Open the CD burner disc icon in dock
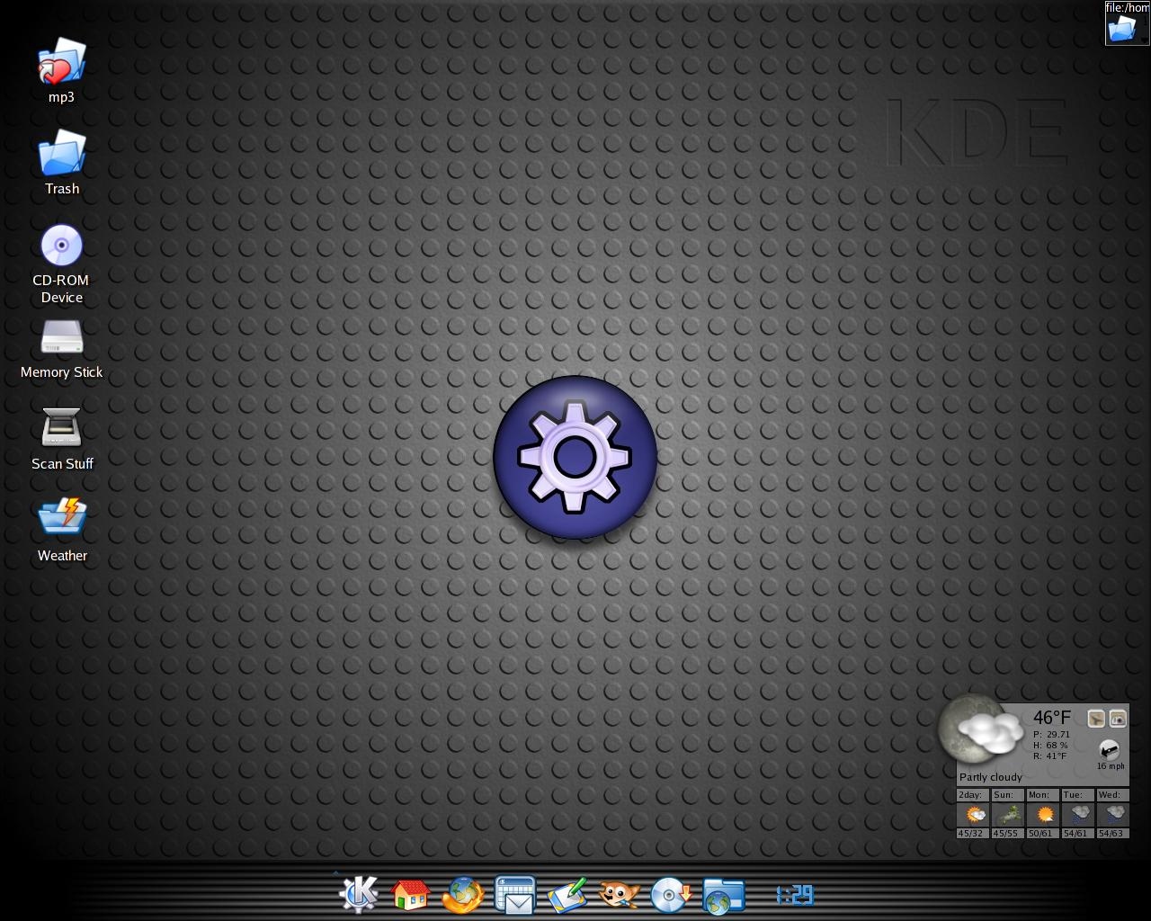1151x921 pixels. point(671,895)
